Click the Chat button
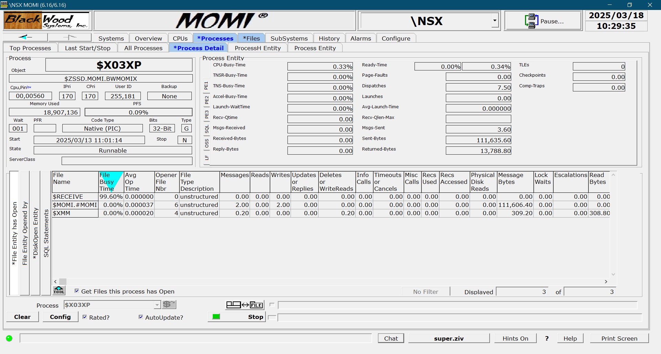Viewport: 661px width, 354px height. point(391,338)
